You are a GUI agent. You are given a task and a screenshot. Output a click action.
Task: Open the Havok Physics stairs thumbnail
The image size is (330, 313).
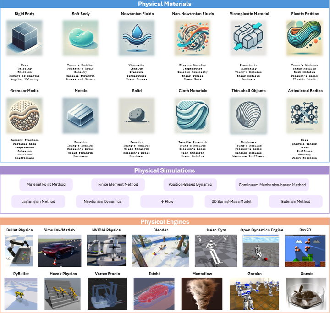(62, 294)
